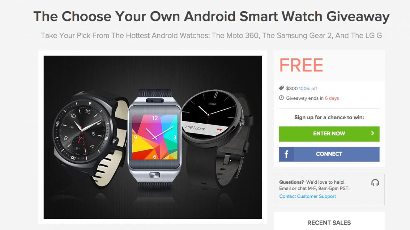Open the Contact Customer Support link
This screenshot has height=230, width=410.
[x=307, y=196]
